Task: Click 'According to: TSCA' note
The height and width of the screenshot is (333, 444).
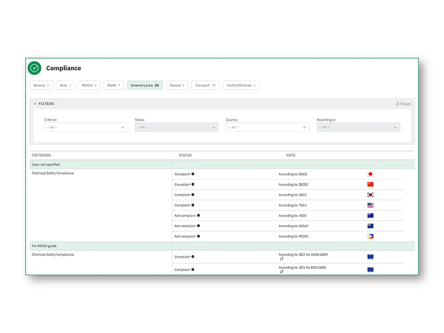Action: pos(293,205)
